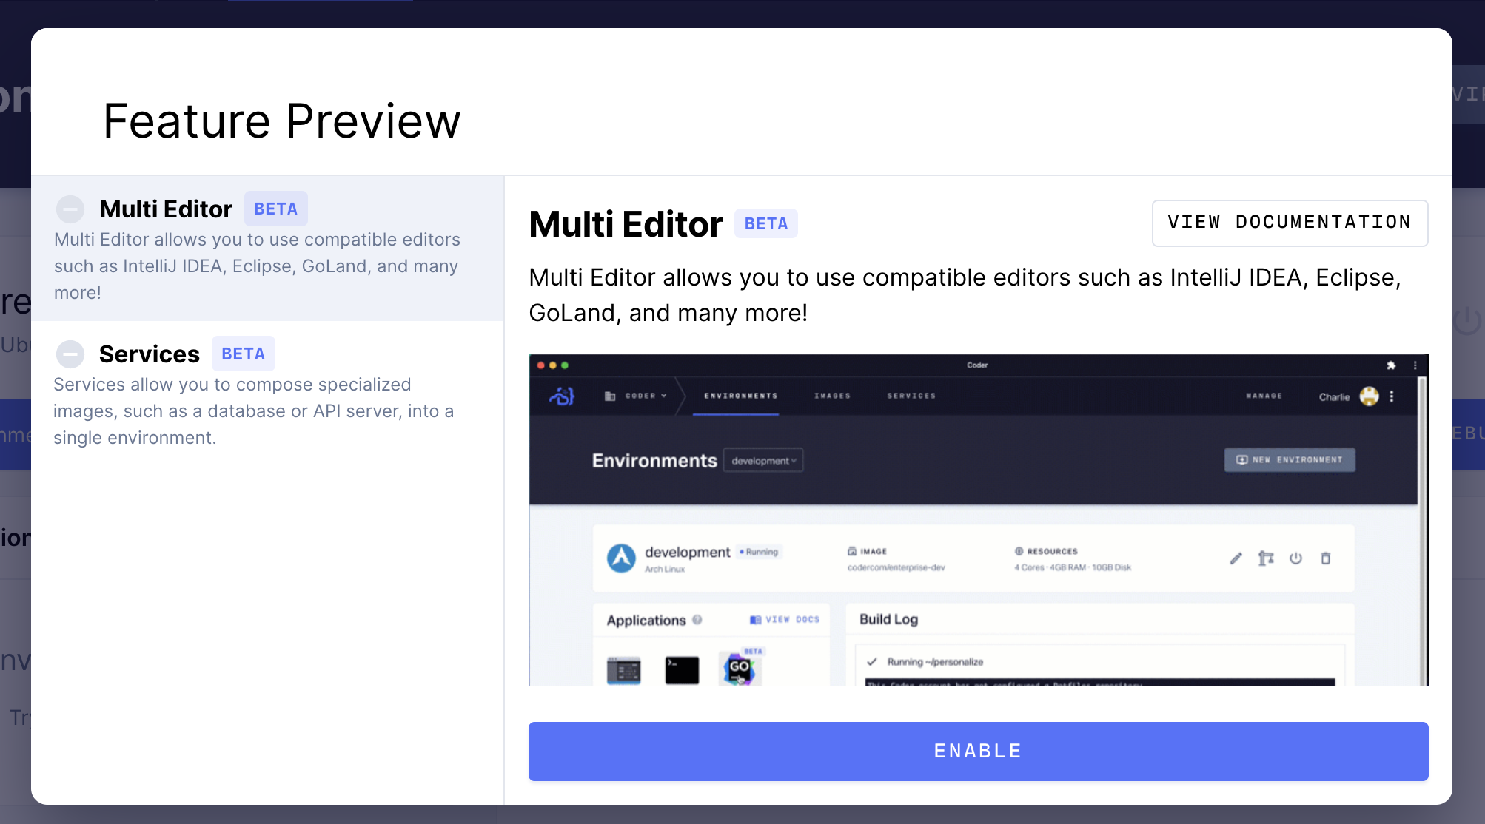Viewport: 1485px width, 824px height.
Task: Click VIEW DOCS link in Applications panel
Action: click(785, 619)
